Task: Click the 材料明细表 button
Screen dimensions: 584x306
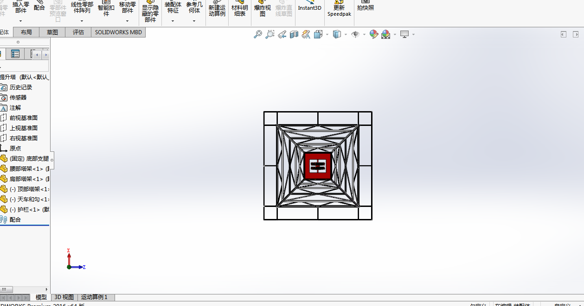Action: coord(240,8)
